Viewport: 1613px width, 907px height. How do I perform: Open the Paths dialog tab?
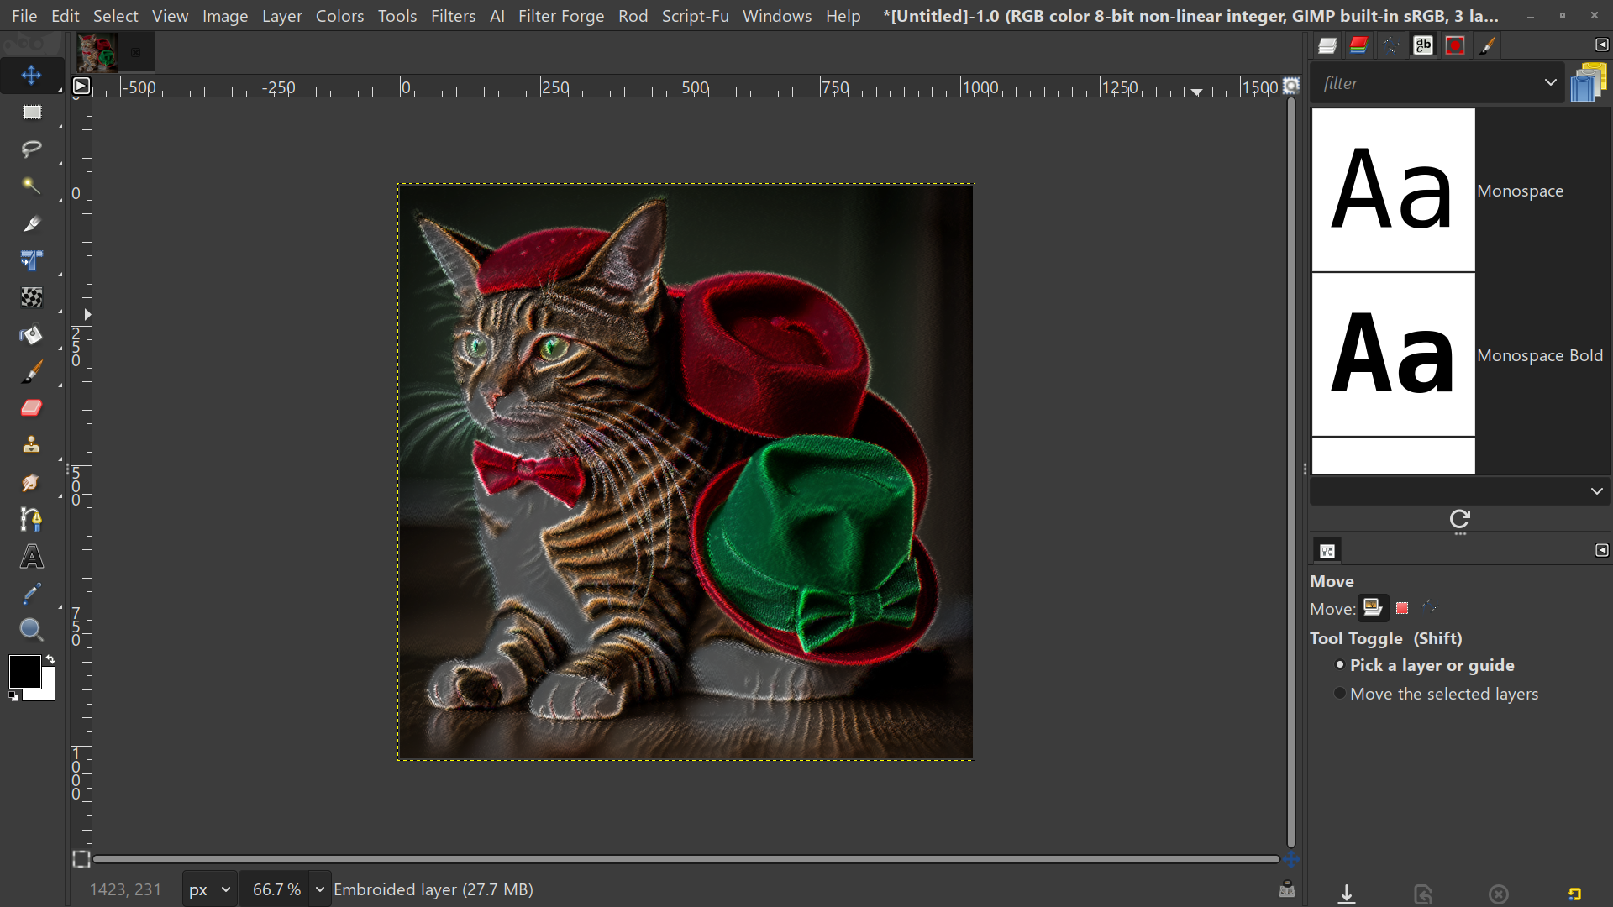pyautogui.click(x=1390, y=45)
